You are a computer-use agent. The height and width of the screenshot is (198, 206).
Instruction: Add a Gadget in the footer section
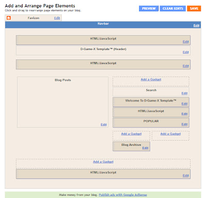pos(103,162)
